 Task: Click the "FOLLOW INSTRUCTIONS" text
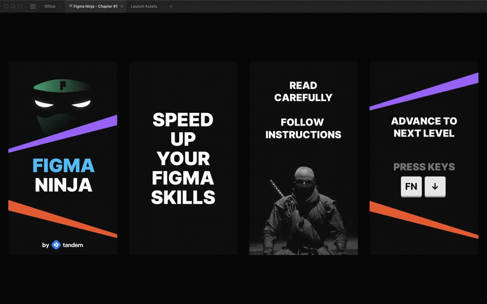[303, 128]
